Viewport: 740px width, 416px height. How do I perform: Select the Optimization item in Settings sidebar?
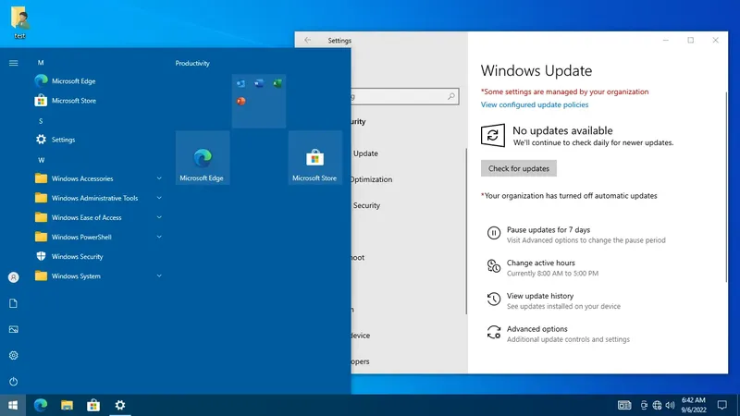(371, 179)
